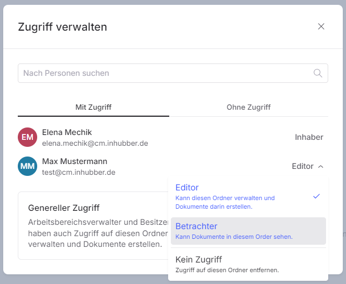The width and height of the screenshot is (346, 284).
Task: Click the magnifier search icon
Action: coord(318,73)
